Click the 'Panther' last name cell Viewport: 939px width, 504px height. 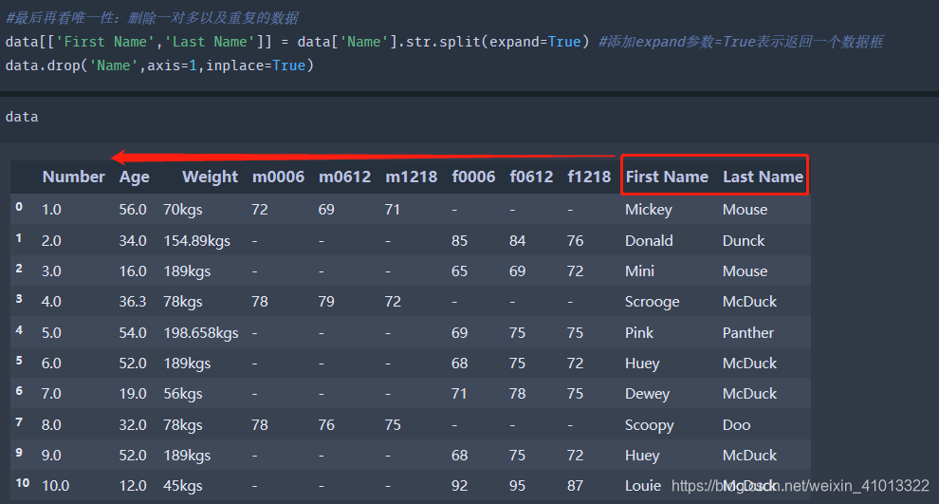pyautogui.click(x=748, y=332)
